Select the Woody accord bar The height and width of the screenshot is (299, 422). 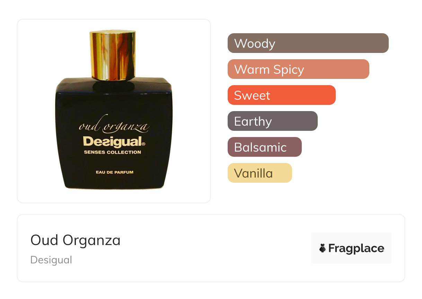[308, 43]
